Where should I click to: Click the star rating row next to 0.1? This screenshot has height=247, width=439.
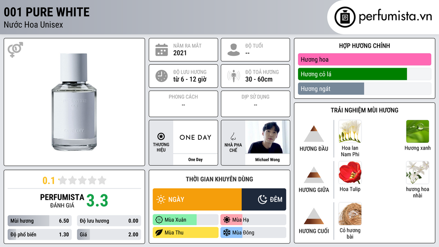(82, 180)
